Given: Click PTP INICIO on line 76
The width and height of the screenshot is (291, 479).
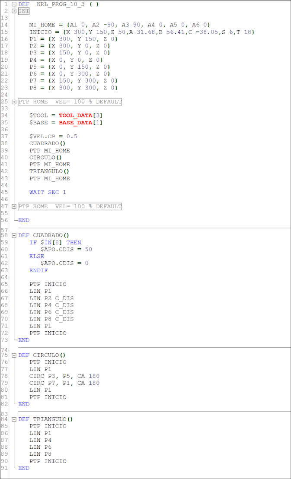Looking at the screenshot, I should click(48, 362).
